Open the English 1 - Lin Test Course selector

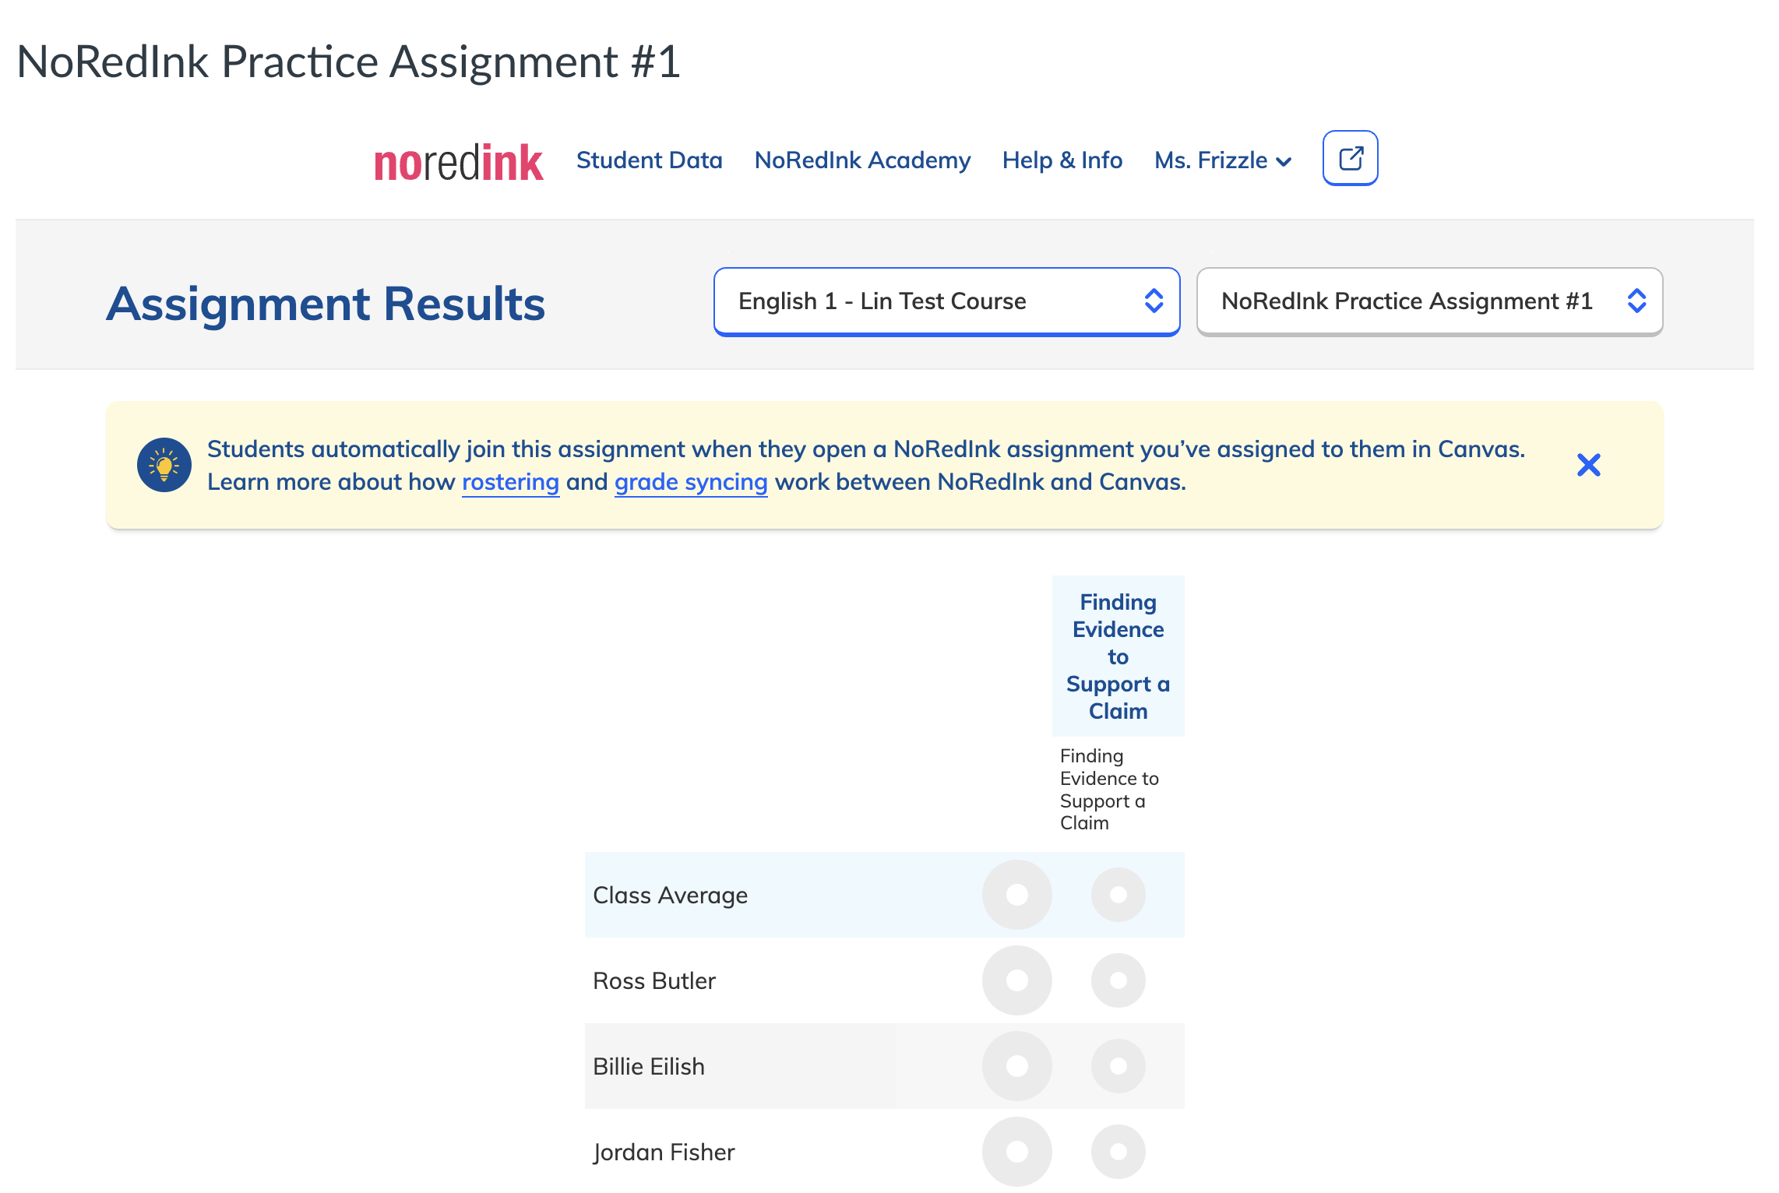946,301
